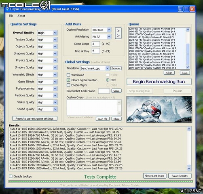Screen dimensions: 203x194
Task: Select Run #20 result with FPS 36.00
Action: point(65,158)
